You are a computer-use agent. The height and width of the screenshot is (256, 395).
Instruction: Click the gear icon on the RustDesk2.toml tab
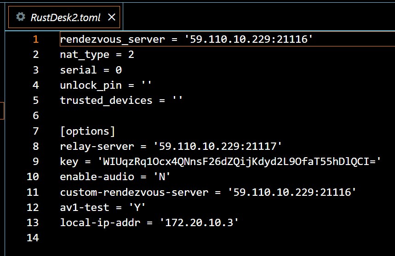click(20, 17)
